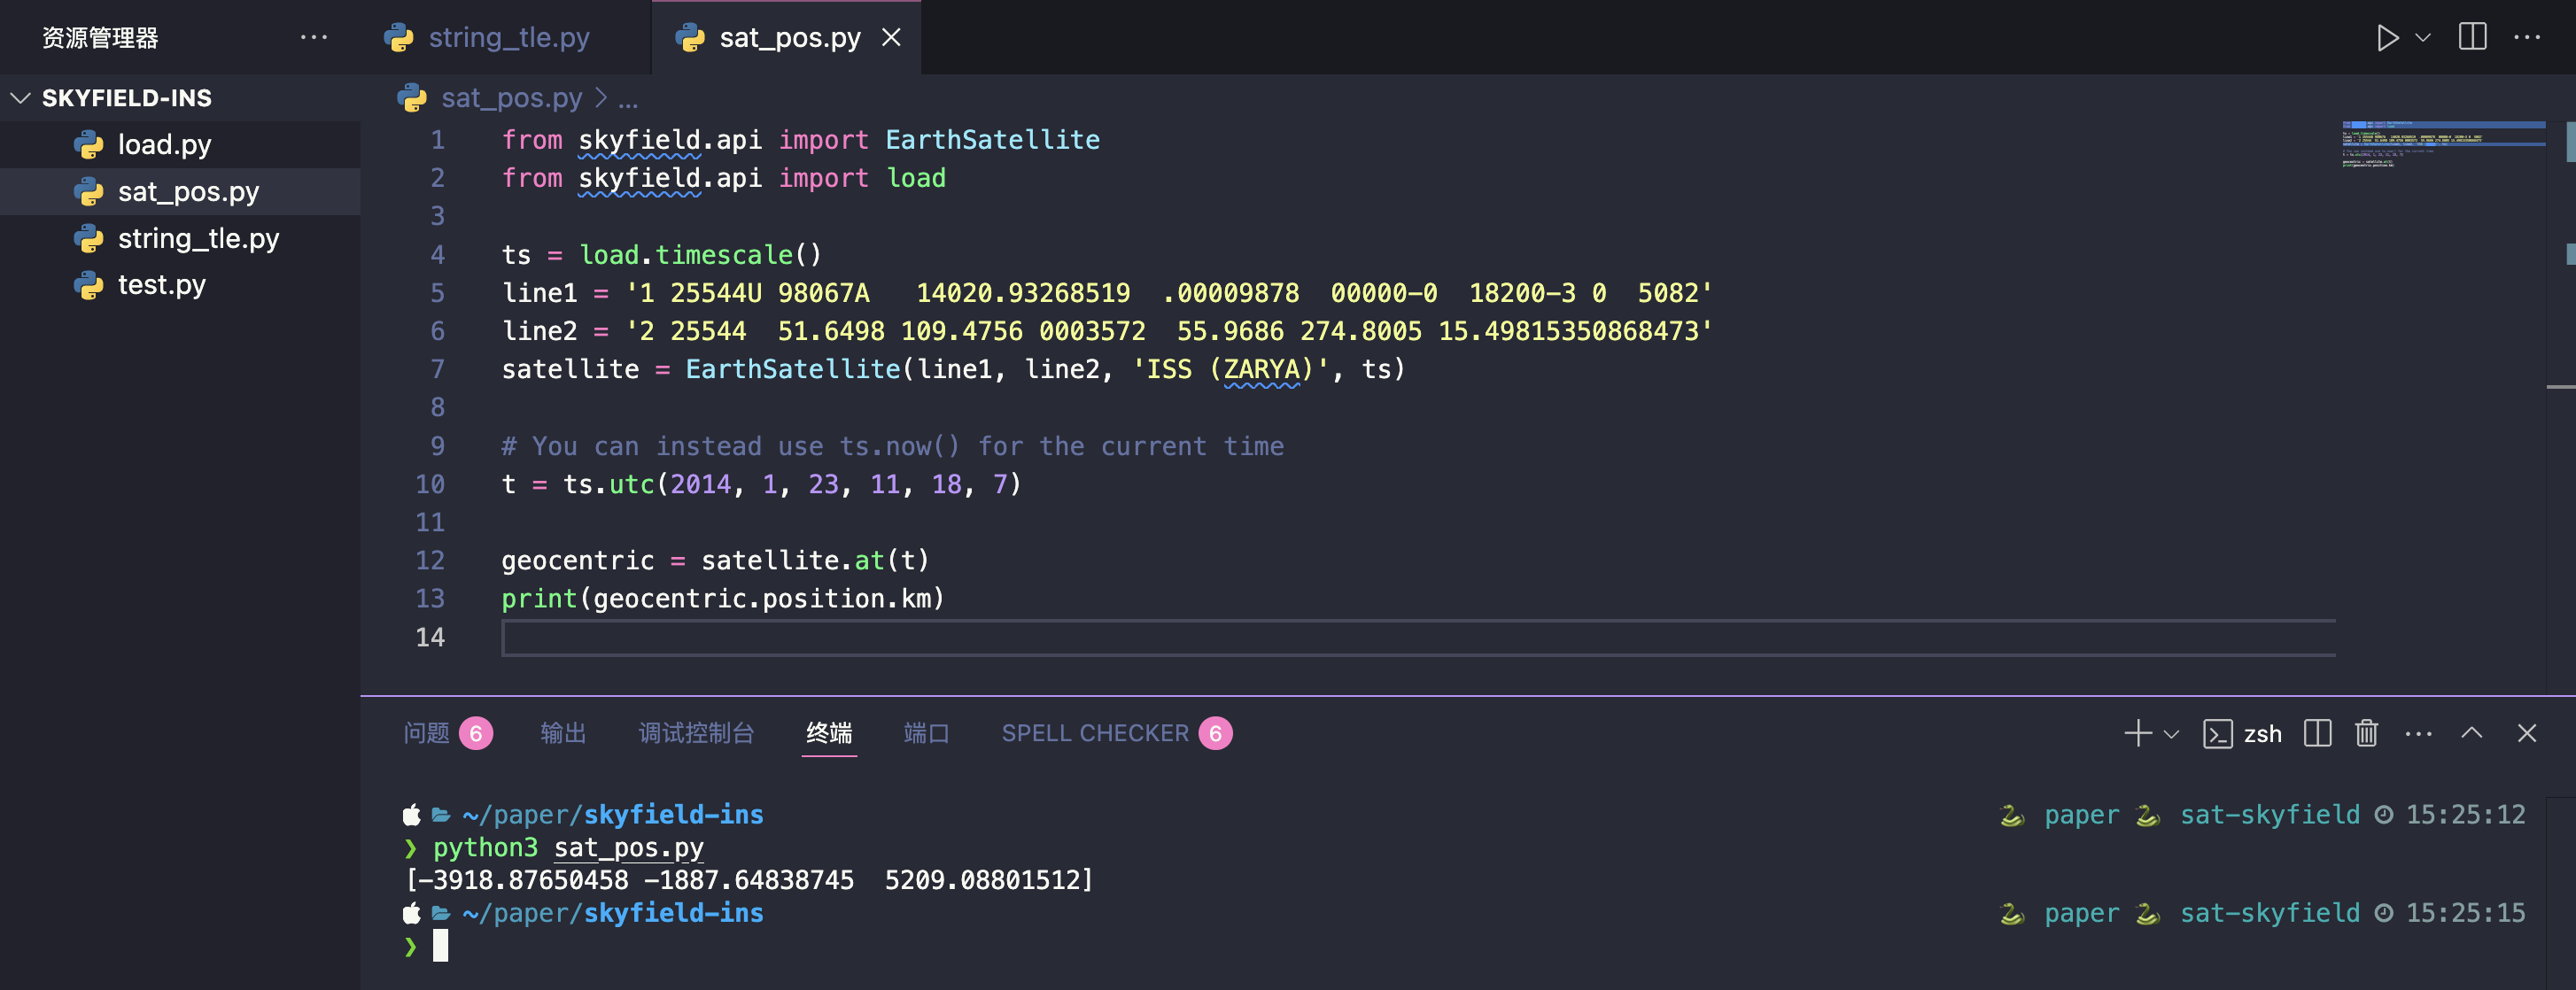
Task: Collapse the SKYFIELD-INS folder section
Action: tap(21, 98)
